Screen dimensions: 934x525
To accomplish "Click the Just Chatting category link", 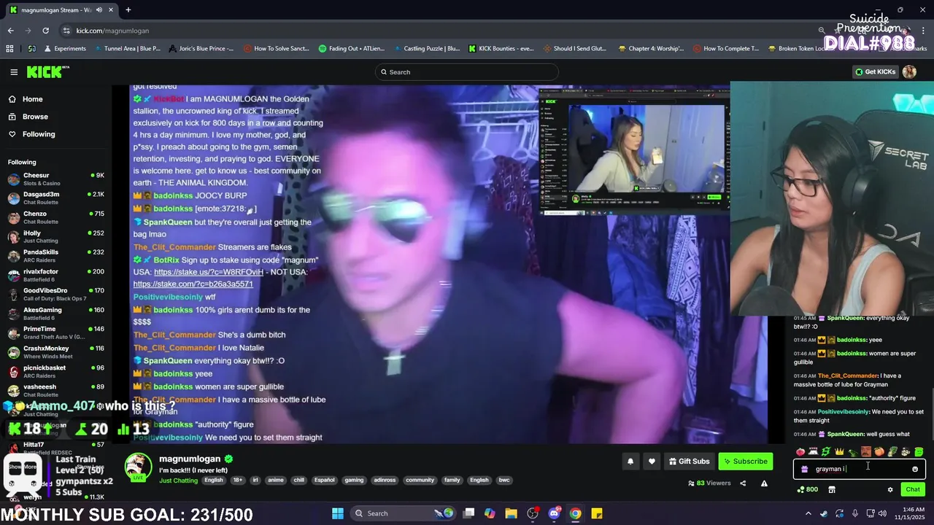I will tap(178, 481).
